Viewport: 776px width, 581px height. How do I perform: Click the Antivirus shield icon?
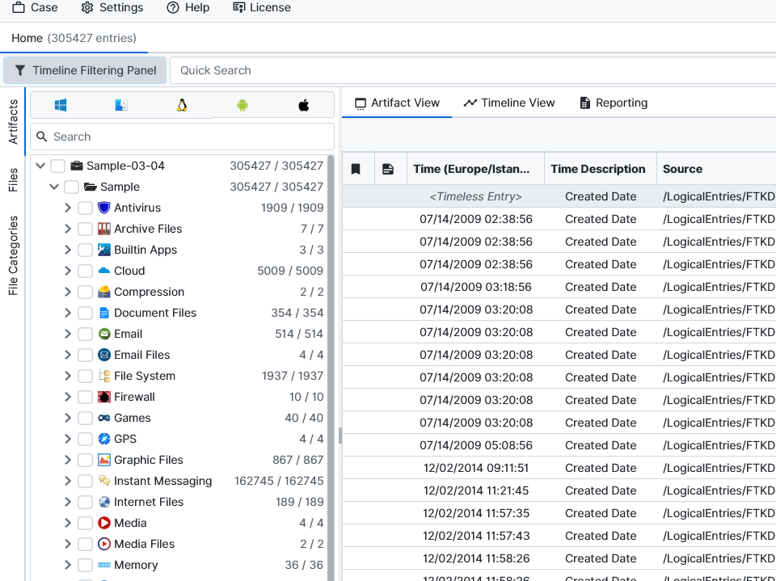click(103, 208)
